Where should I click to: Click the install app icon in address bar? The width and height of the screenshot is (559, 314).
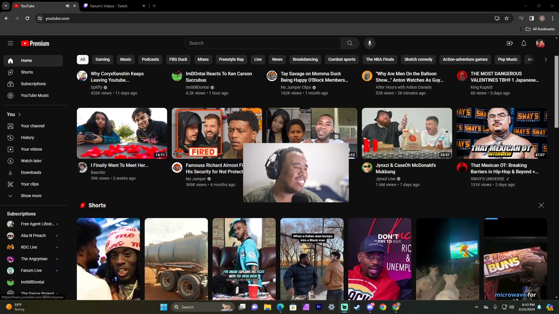pos(497,18)
